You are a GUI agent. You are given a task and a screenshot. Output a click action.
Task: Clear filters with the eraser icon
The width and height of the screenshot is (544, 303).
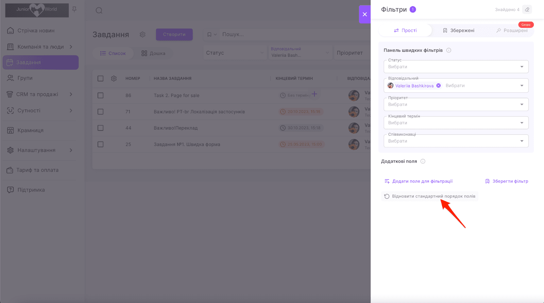[527, 10]
